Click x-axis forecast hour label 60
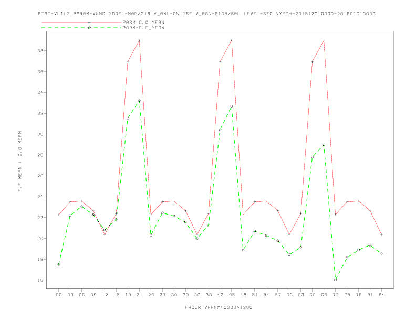The image size is (416, 321). (289, 295)
